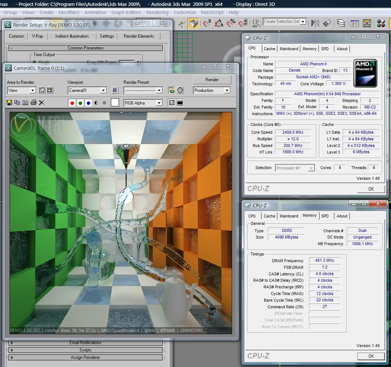Toggle the Angle Snap icon
Image resolution: width=391 pixels, height=367 pixels.
(x=219, y=23)
